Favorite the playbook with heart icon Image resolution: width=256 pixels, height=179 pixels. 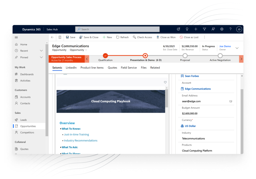point(165,82)
